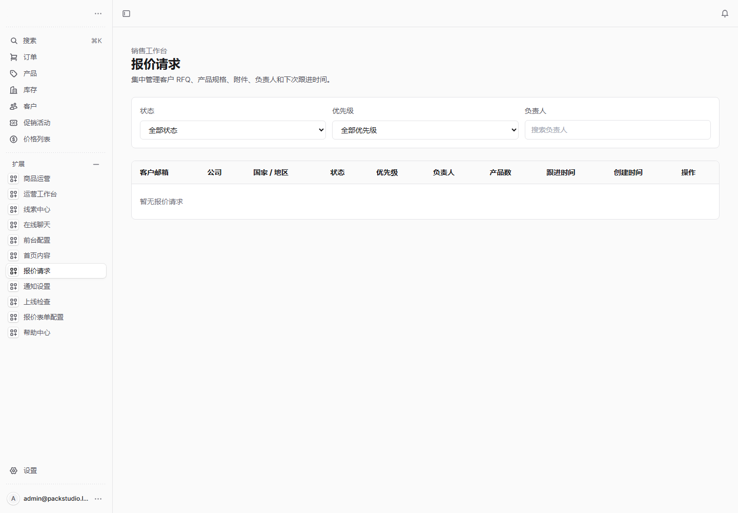This screenshot has width=738, height=513.
Task: Click the 产品数 column header
Action: tap(500, 172)
